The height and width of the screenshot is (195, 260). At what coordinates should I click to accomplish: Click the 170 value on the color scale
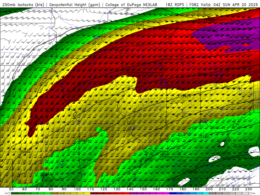169,189
